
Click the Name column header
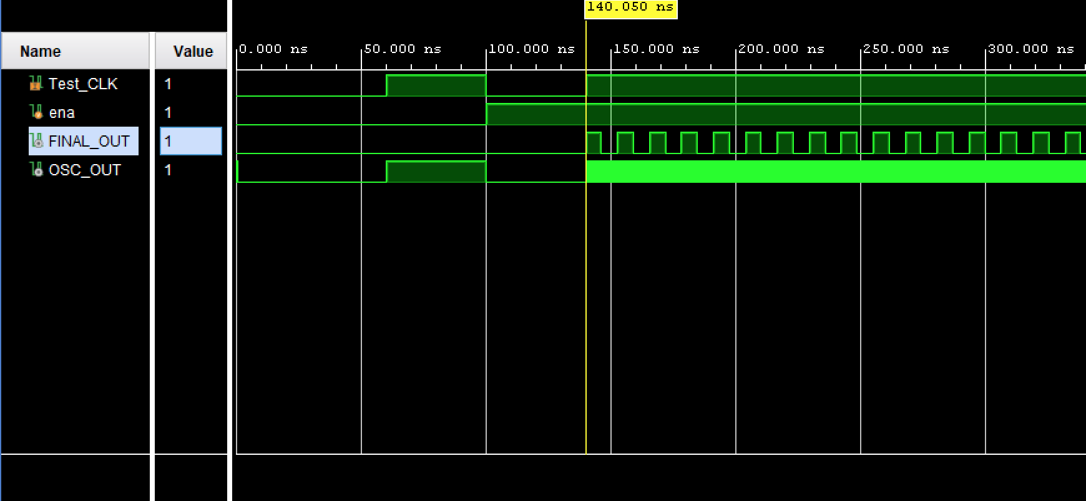coord(76,51)
